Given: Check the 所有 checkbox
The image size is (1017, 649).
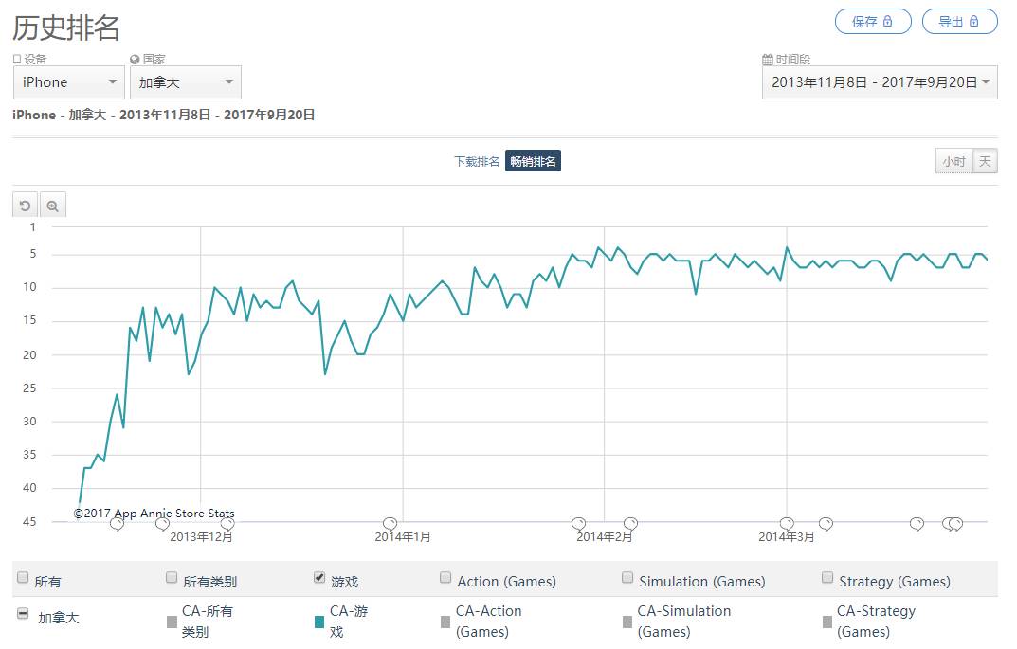Looking at the screenshot, I should [x=23, y=578].
